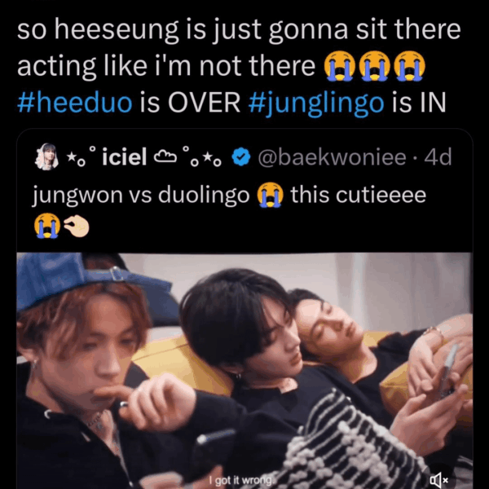The image size is (489, 489).
Task: Click the middle crying emoji in main tweet
Action: tap(374, 66)
